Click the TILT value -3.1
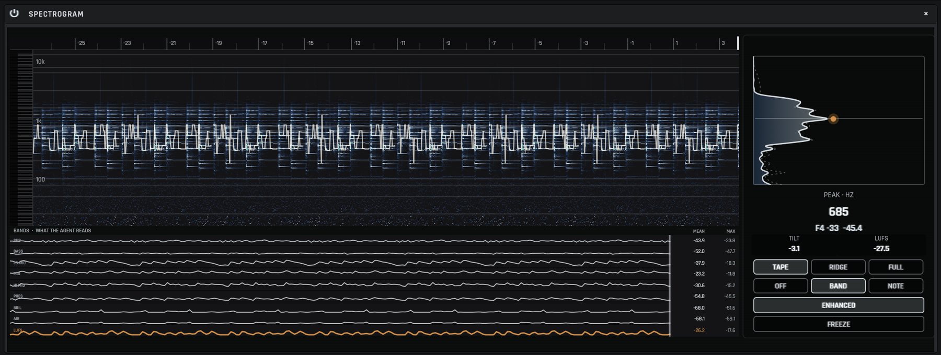Viewport: 941px width, 355px height. 794,249
